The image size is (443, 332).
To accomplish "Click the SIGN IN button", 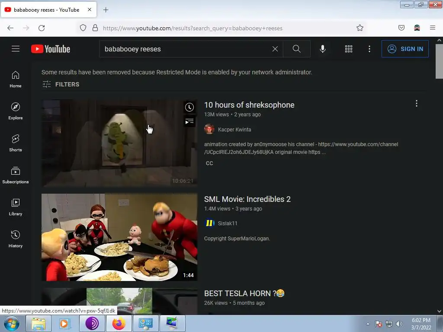I will 405,49.
